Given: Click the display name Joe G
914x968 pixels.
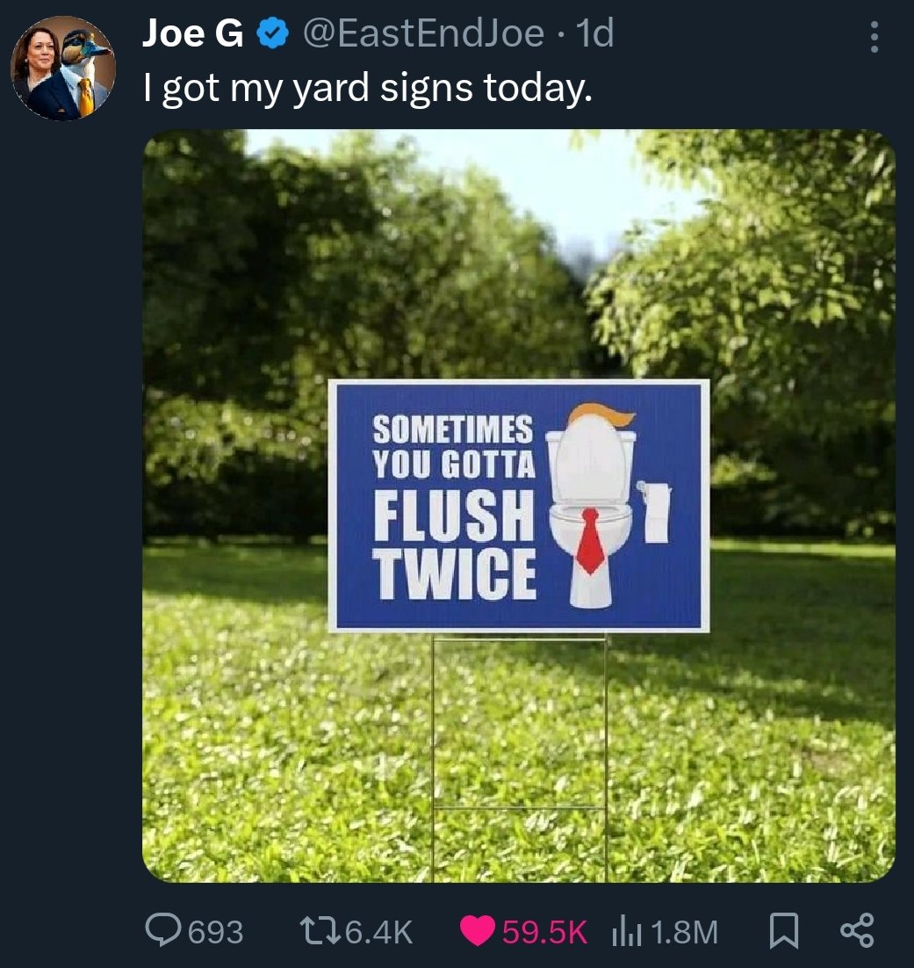Looking at the screenshot, I should pyautogui.click(x=194, y=35).
